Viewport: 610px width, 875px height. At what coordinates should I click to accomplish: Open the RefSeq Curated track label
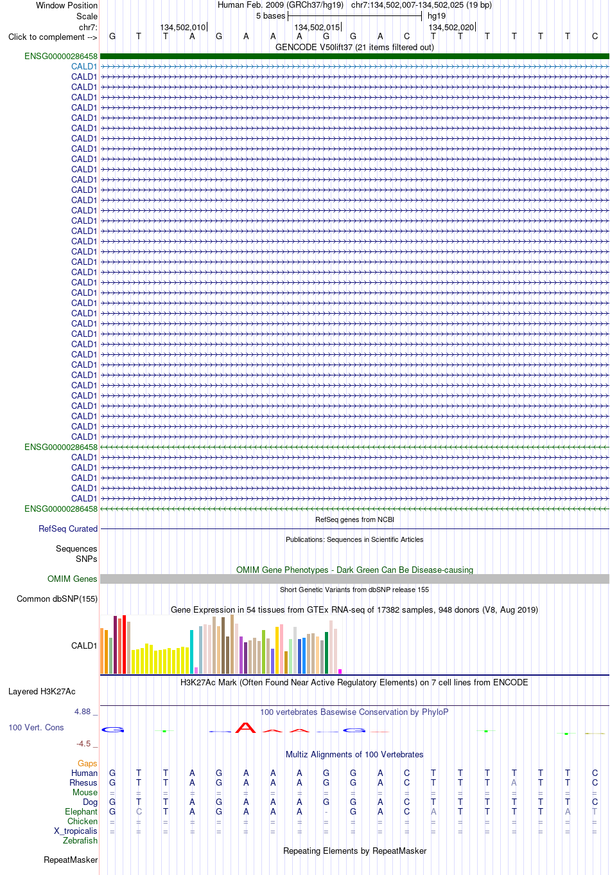68,528
